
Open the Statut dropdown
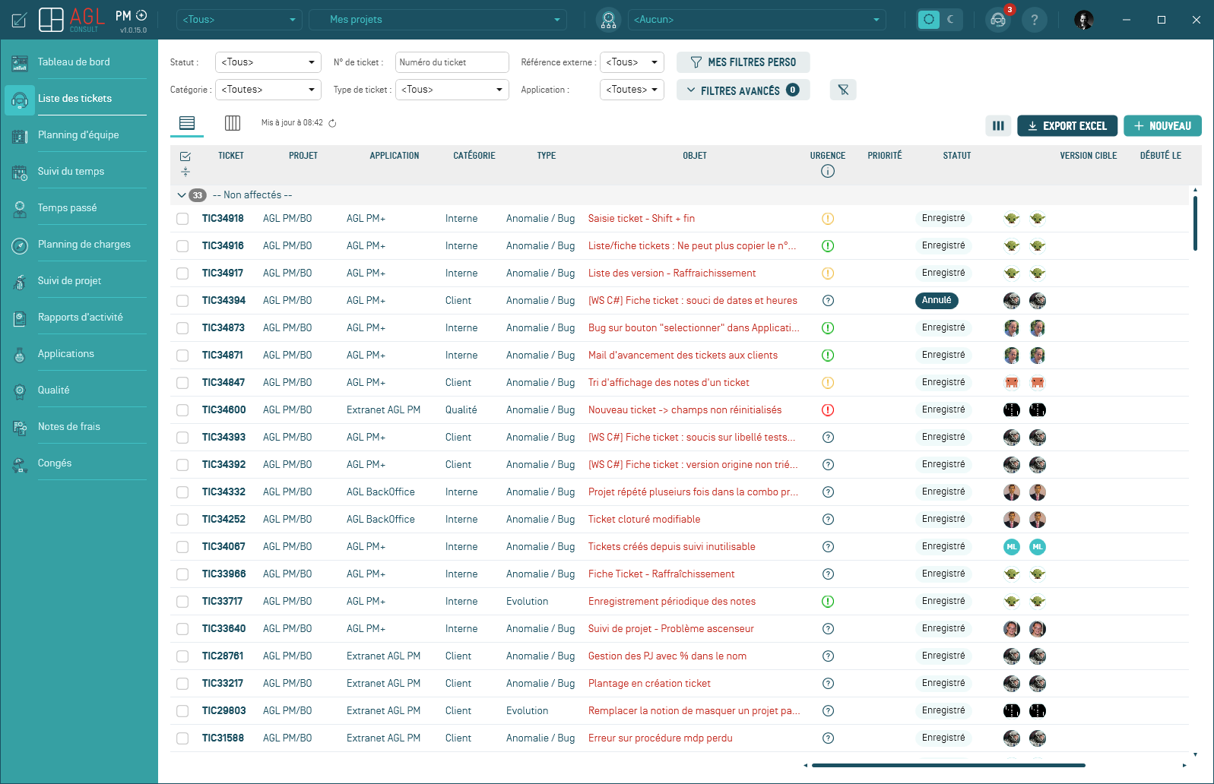coord(268,62)
